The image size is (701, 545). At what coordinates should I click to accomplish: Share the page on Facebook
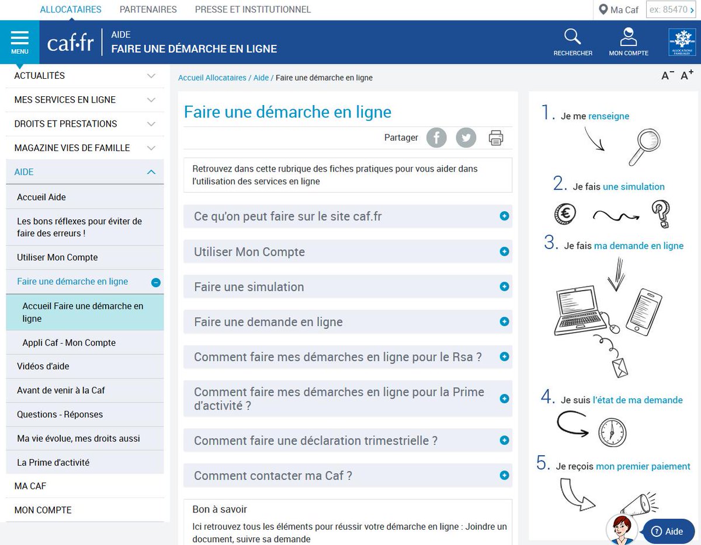click(436, 138)
